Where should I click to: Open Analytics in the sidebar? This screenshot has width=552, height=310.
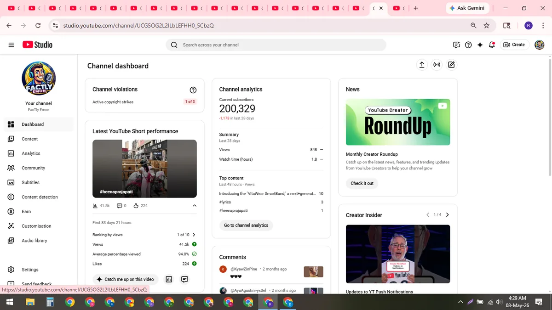click(x=39, y=153)
